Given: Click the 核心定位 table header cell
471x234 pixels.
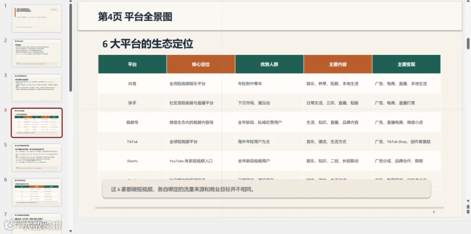Looking at the screenshot, I should click(x=200, y=64).
